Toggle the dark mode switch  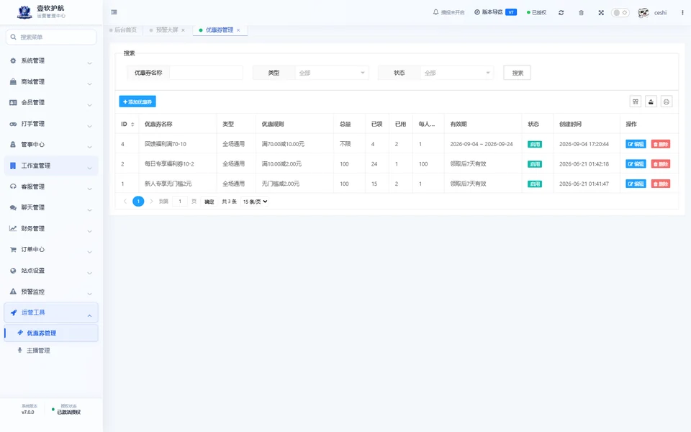620,12
